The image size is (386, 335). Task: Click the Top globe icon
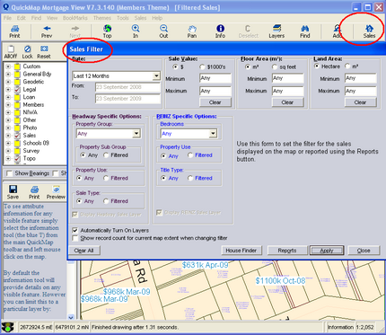107,31
